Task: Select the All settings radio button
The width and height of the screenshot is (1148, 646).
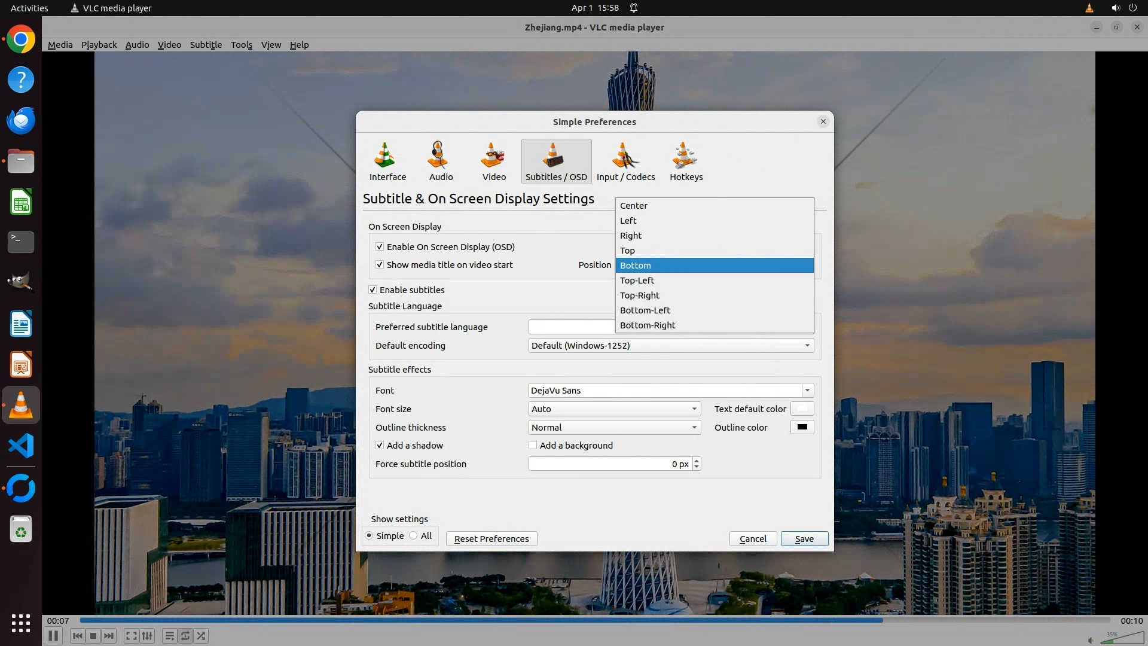Action: point(414,536)
